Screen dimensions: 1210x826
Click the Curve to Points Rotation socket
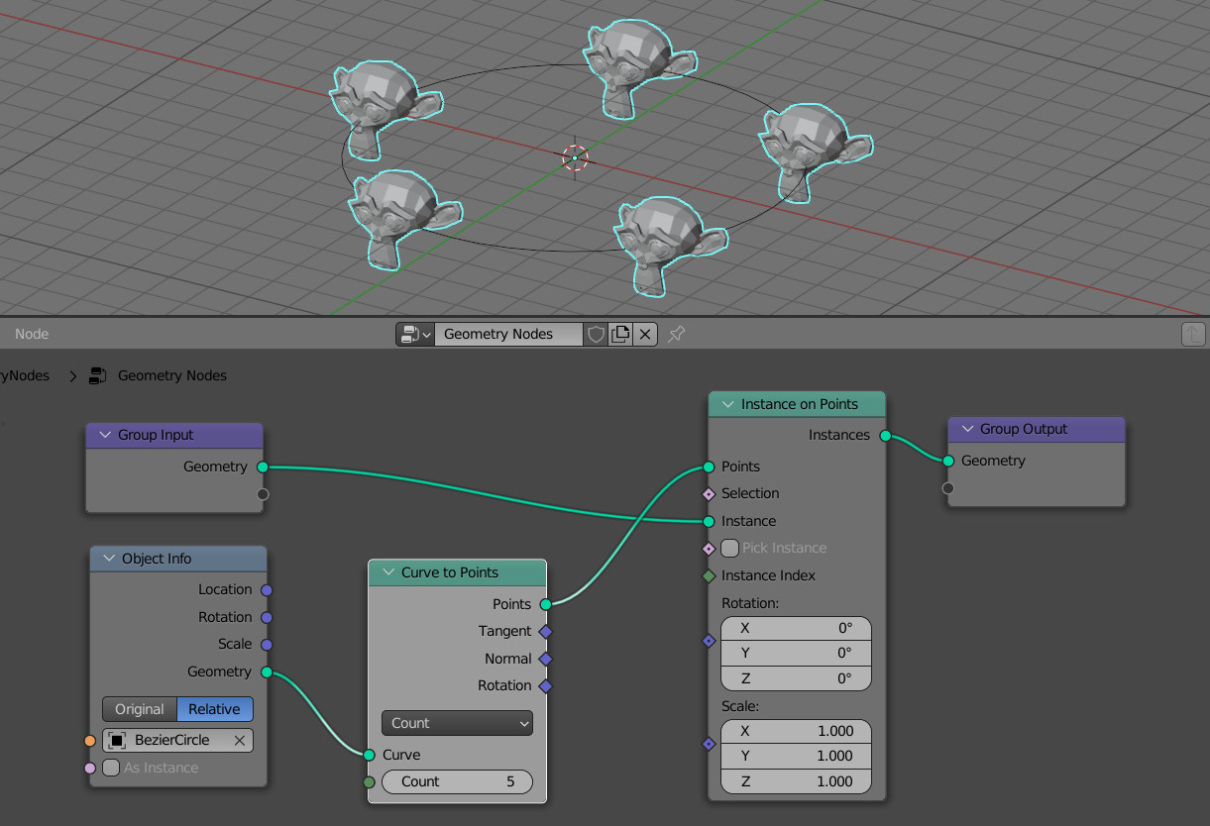[x=545, y=685]
